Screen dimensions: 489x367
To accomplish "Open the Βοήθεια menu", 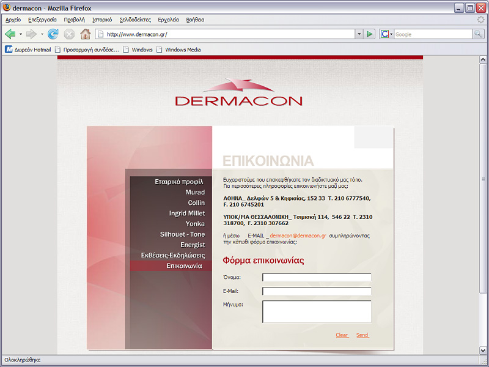I will click(195, 20).
